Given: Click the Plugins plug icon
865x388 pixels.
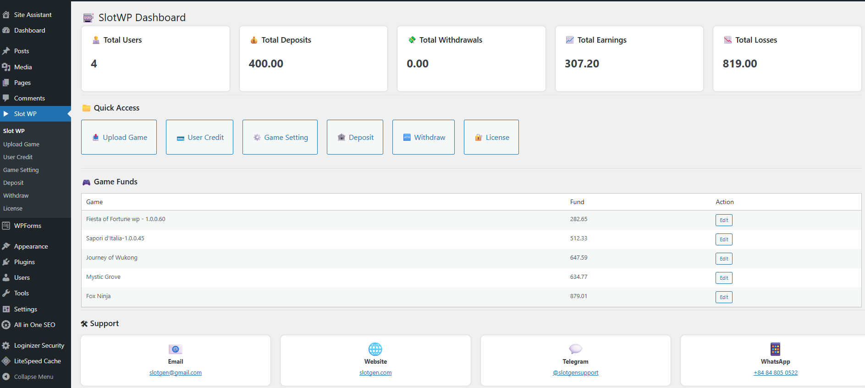Looking at the screenshot, I should (6, 262).
